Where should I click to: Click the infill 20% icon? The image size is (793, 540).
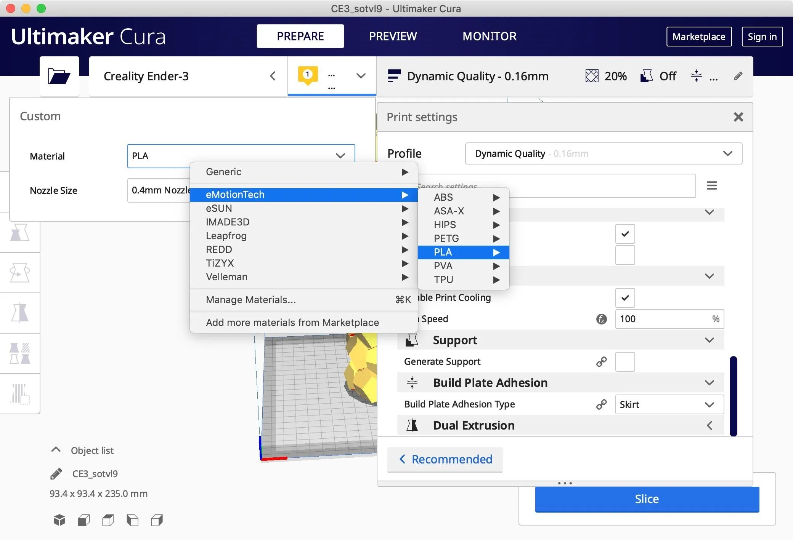coord(592,76)
